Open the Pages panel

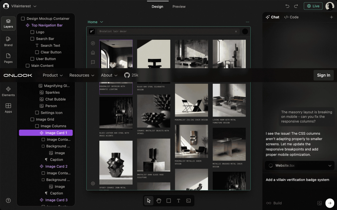pyautogui.click(x=8, y=58)
